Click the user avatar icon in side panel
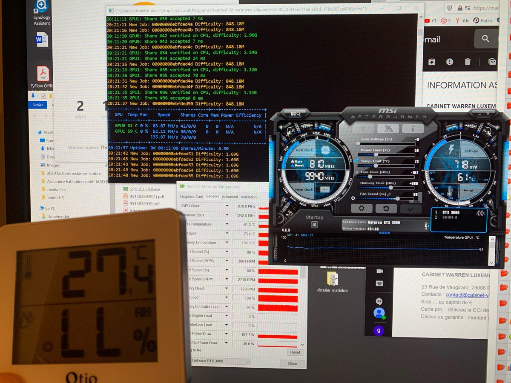Viewport: 511px width, 383px height. (379, 313)
